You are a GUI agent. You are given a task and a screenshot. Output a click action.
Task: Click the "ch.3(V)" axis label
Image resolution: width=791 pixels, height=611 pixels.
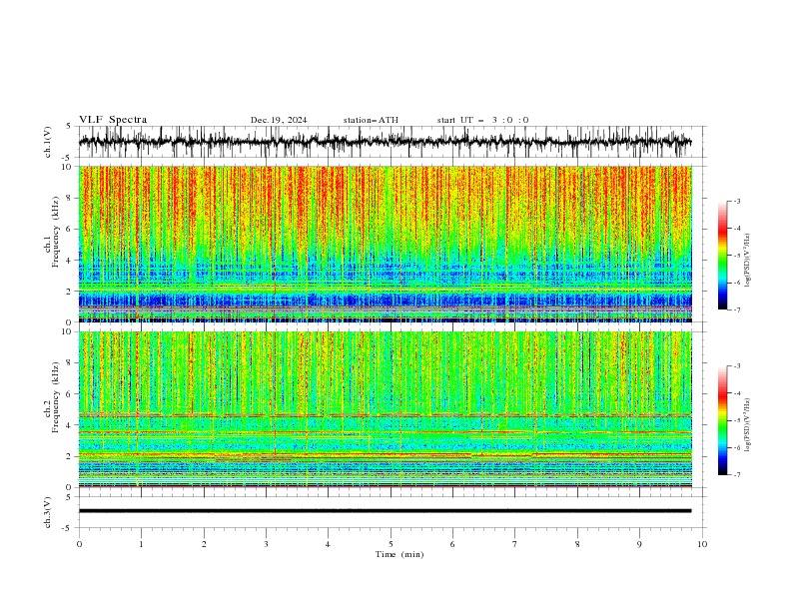click(x=48, y=512)
